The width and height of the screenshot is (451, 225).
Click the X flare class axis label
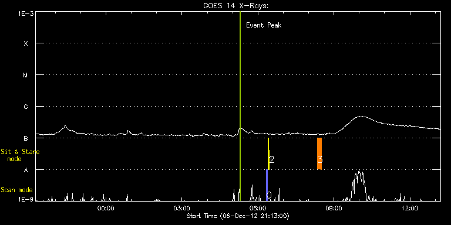26,43
